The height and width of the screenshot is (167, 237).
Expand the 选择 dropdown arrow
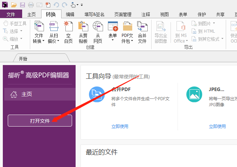(x=21, y=31)
